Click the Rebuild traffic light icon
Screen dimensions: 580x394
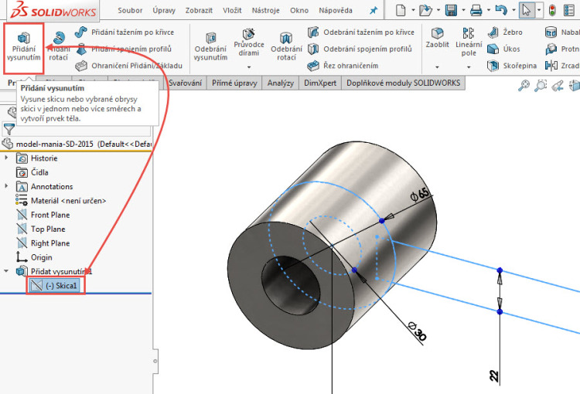553,10
